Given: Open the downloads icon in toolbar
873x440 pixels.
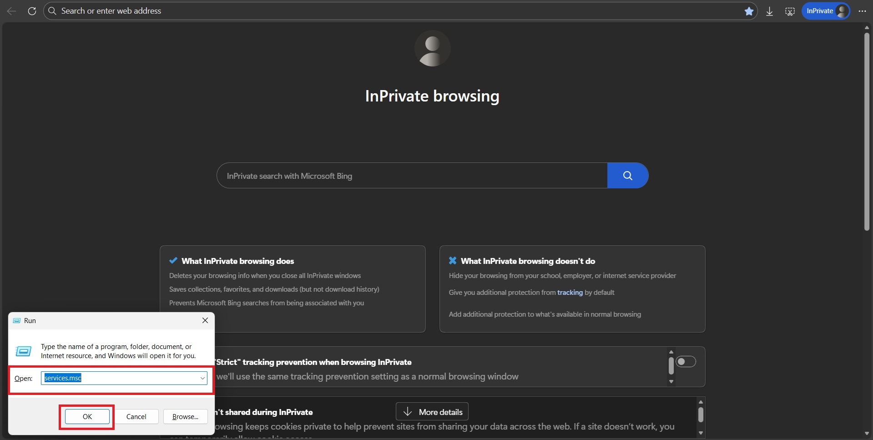Looking at the screenshot, I should pyautogui.click(x=769, y=11).
